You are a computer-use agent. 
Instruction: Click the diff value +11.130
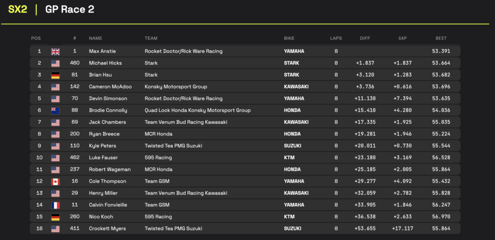[x=365, y=98]
